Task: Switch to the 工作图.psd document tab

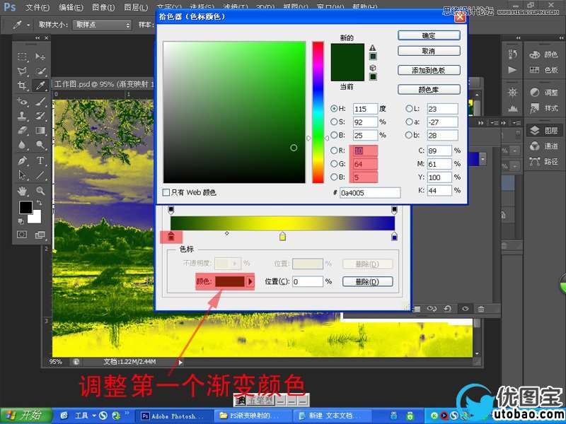Action: point(103,84)
